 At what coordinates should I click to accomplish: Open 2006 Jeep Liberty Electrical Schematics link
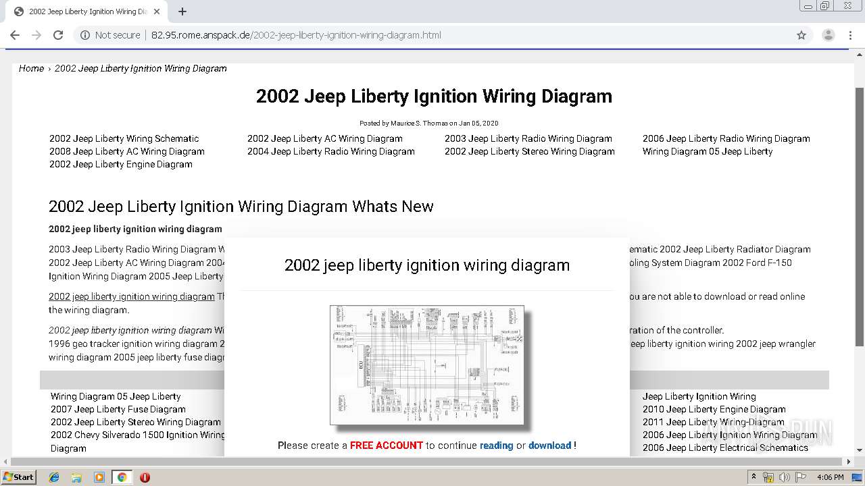click(x=725, y=448)
